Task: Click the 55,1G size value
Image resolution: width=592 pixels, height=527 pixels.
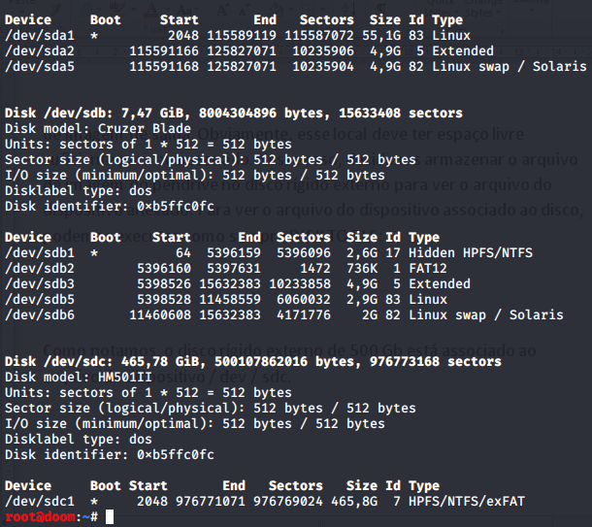Action: click(x=380, y=35)
